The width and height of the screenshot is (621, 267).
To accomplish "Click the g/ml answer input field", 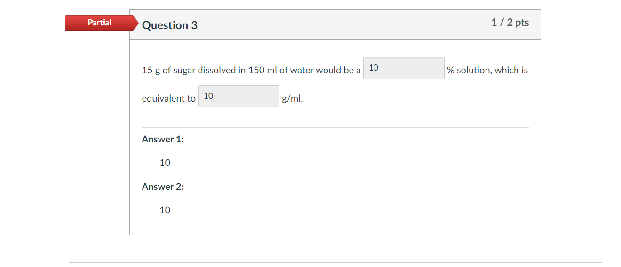I will pyautogui.click(x=239, y=96).
